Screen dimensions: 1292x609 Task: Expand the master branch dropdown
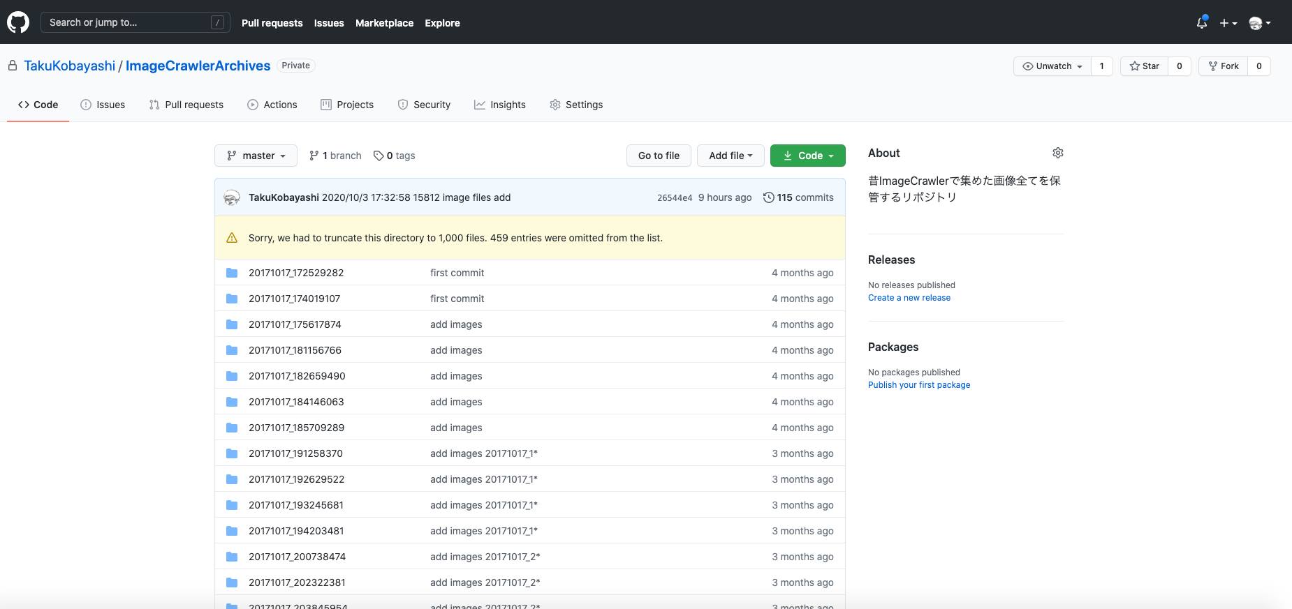click(x=256, y=156)
